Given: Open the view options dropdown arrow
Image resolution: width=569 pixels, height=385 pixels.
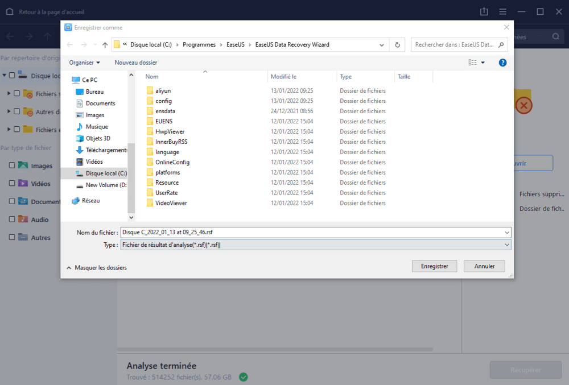Looking at the screenshot, I should pyautogui.click(x=483, y=63).
